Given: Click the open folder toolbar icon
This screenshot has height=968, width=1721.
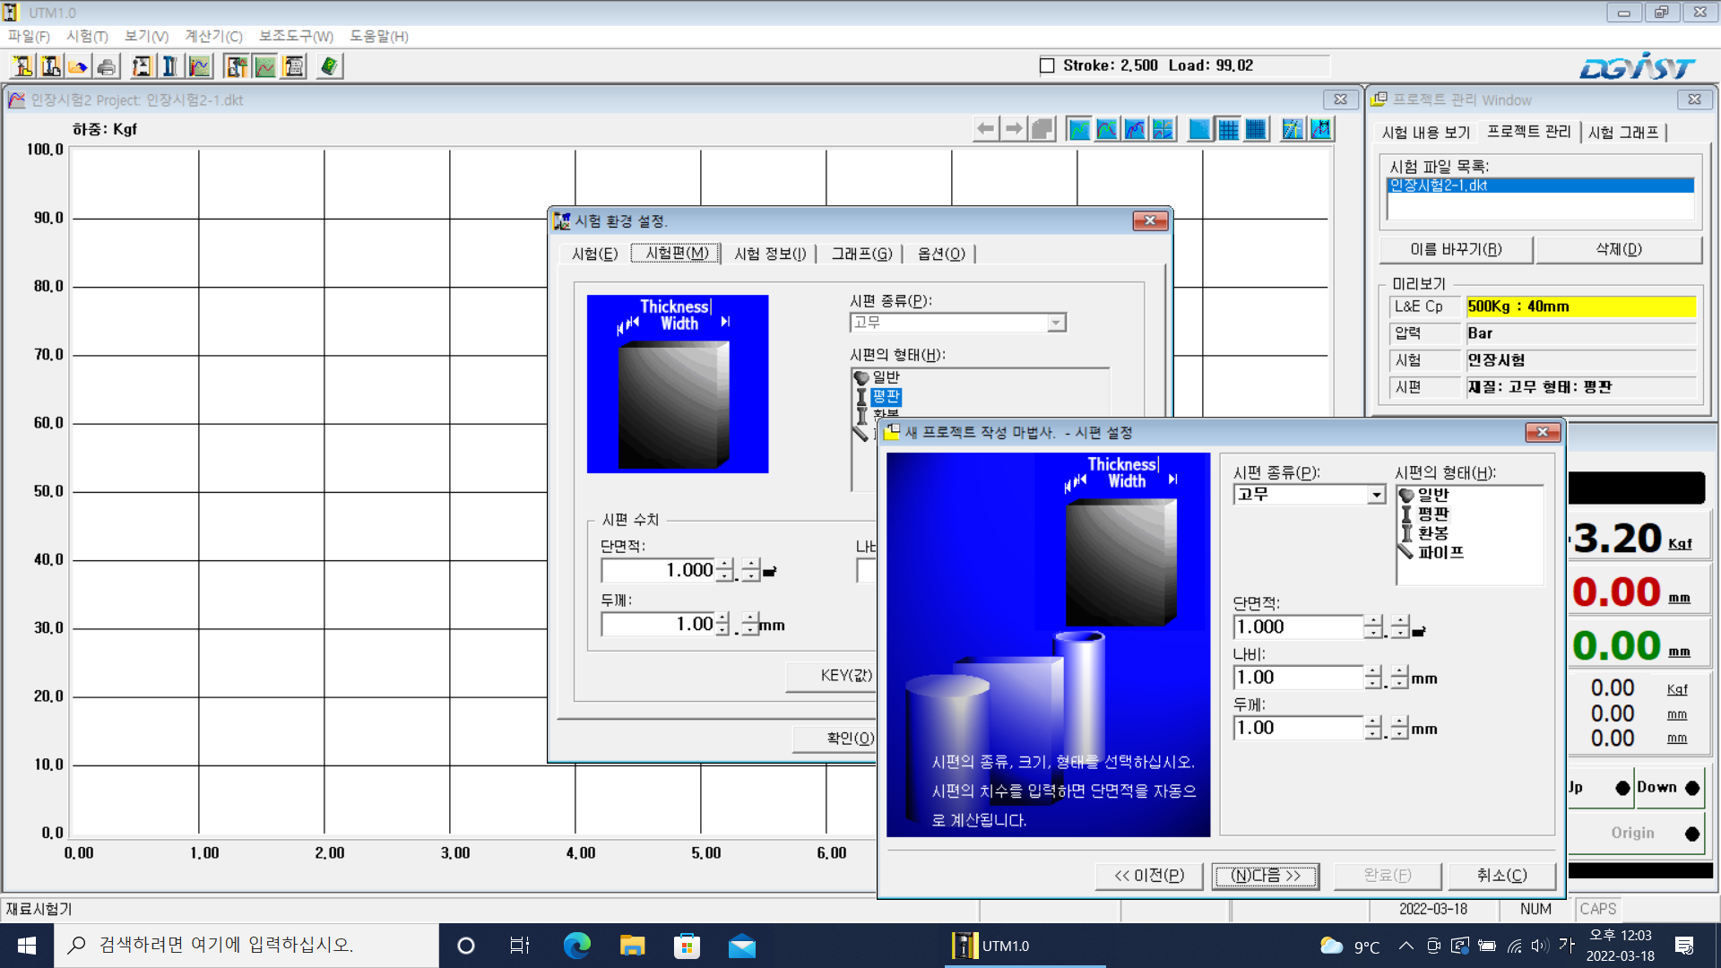Looking at the screenshot, I should coord(79,66).
